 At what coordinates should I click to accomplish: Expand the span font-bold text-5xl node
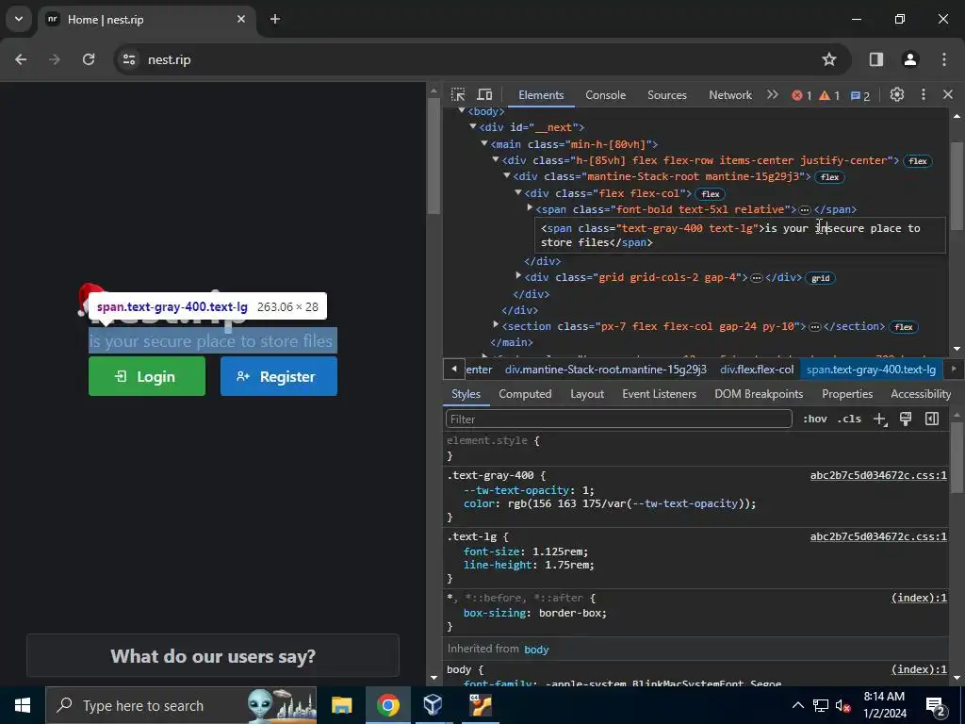click(x=530, y=208)
